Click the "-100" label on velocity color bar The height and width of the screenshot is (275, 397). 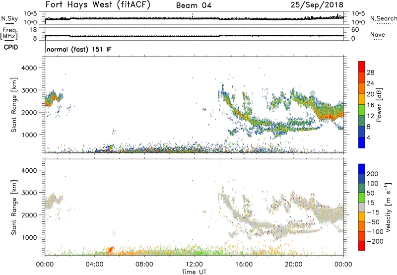pyautogui.click(x=375, y=232)
